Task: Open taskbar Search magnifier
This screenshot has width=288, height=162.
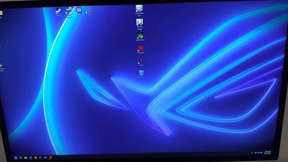Action: point(21,158)
